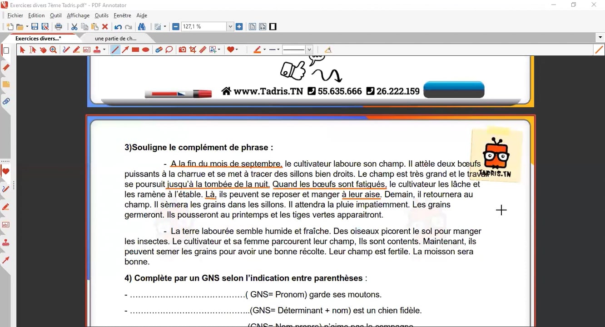Expand the Insert image dropdown arrow
The image size is (605, 327).
point(219,50)
